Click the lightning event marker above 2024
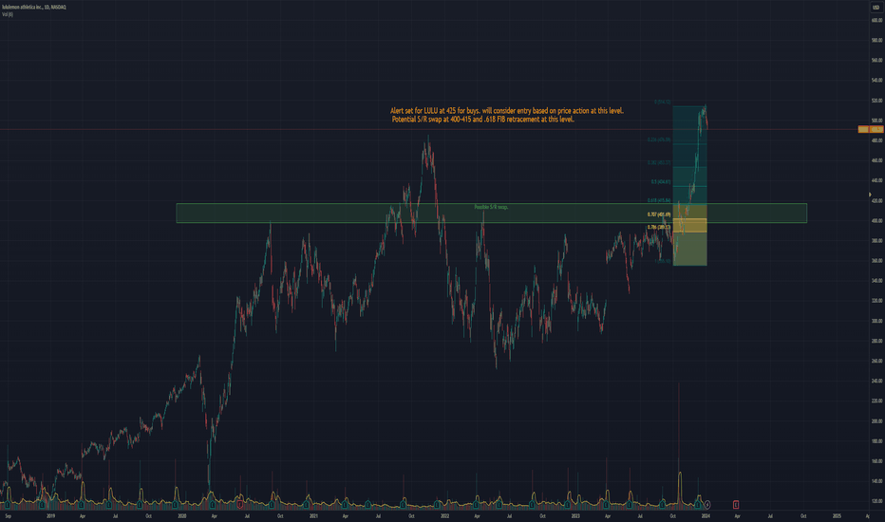The width and height of the screenshot is (885, 522). 707,504
